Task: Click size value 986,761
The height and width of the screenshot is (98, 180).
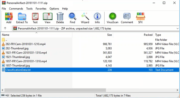Action: pos(107,44)
